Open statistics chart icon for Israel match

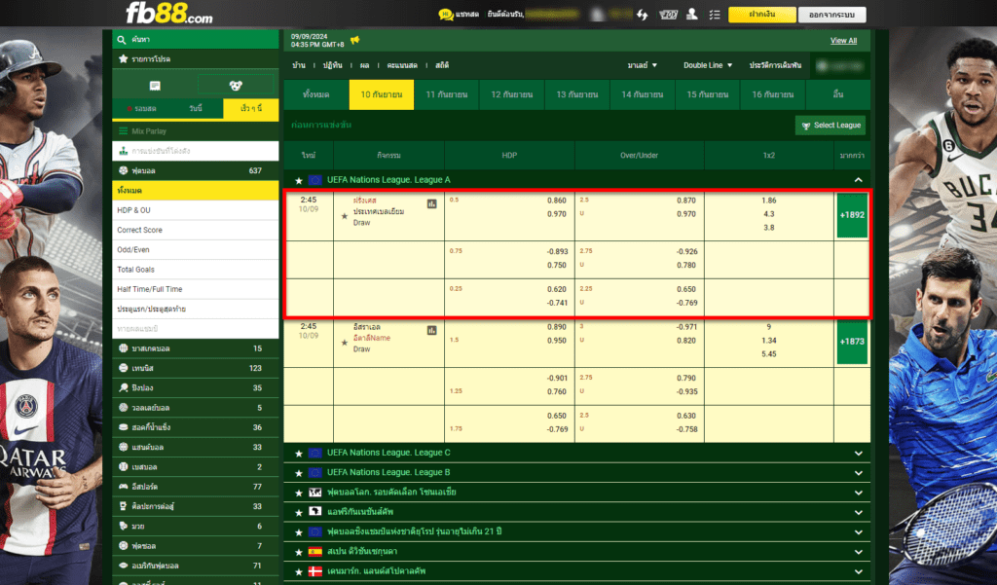click(x=431, y=330)
